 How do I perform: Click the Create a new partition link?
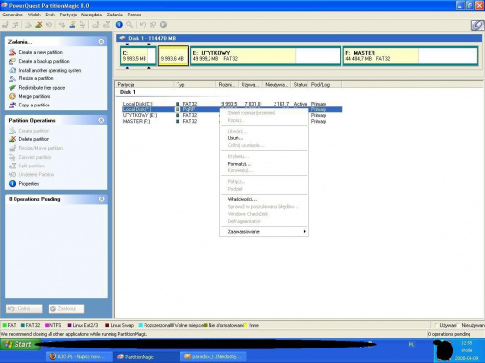[41, 52]
